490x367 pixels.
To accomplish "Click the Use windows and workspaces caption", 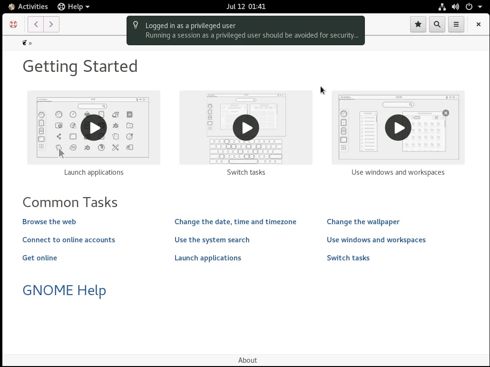I will pyautogui.click(x=398, y=172).
